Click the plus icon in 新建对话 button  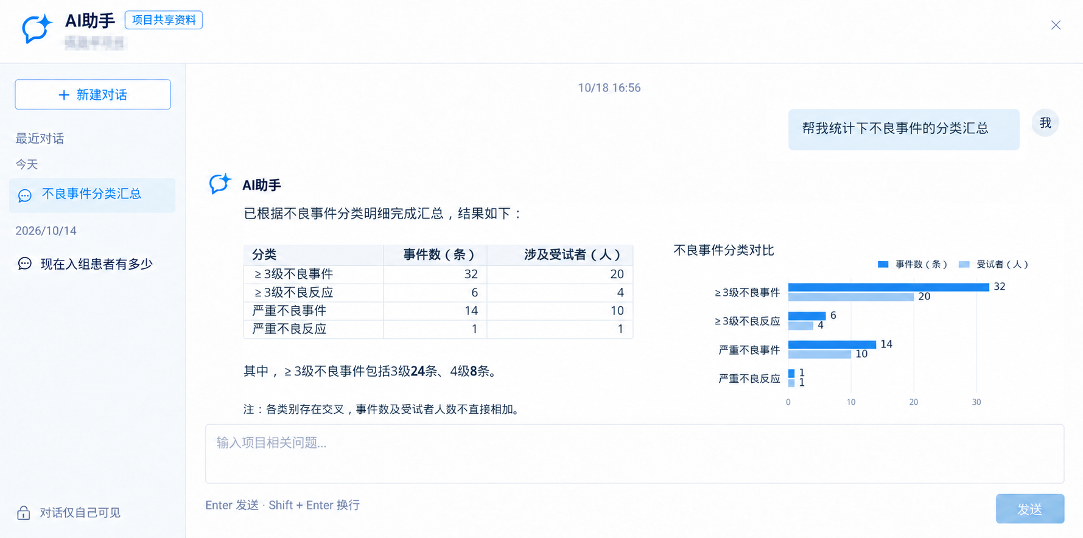coord(64,95)
